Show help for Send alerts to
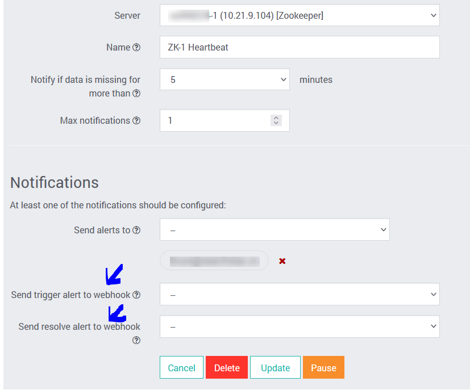The image size is (474, 390). pos(136,230)
